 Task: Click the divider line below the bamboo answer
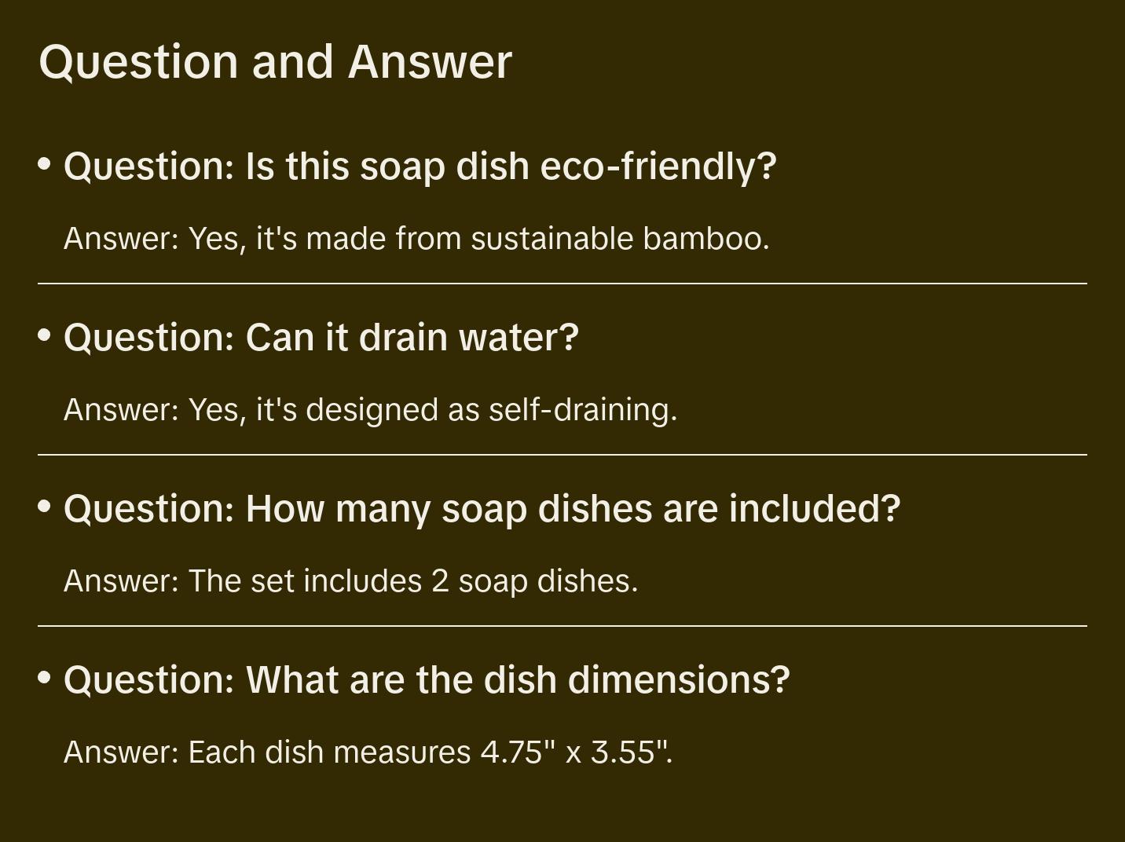pyautogui.click(x=562, y=284)
